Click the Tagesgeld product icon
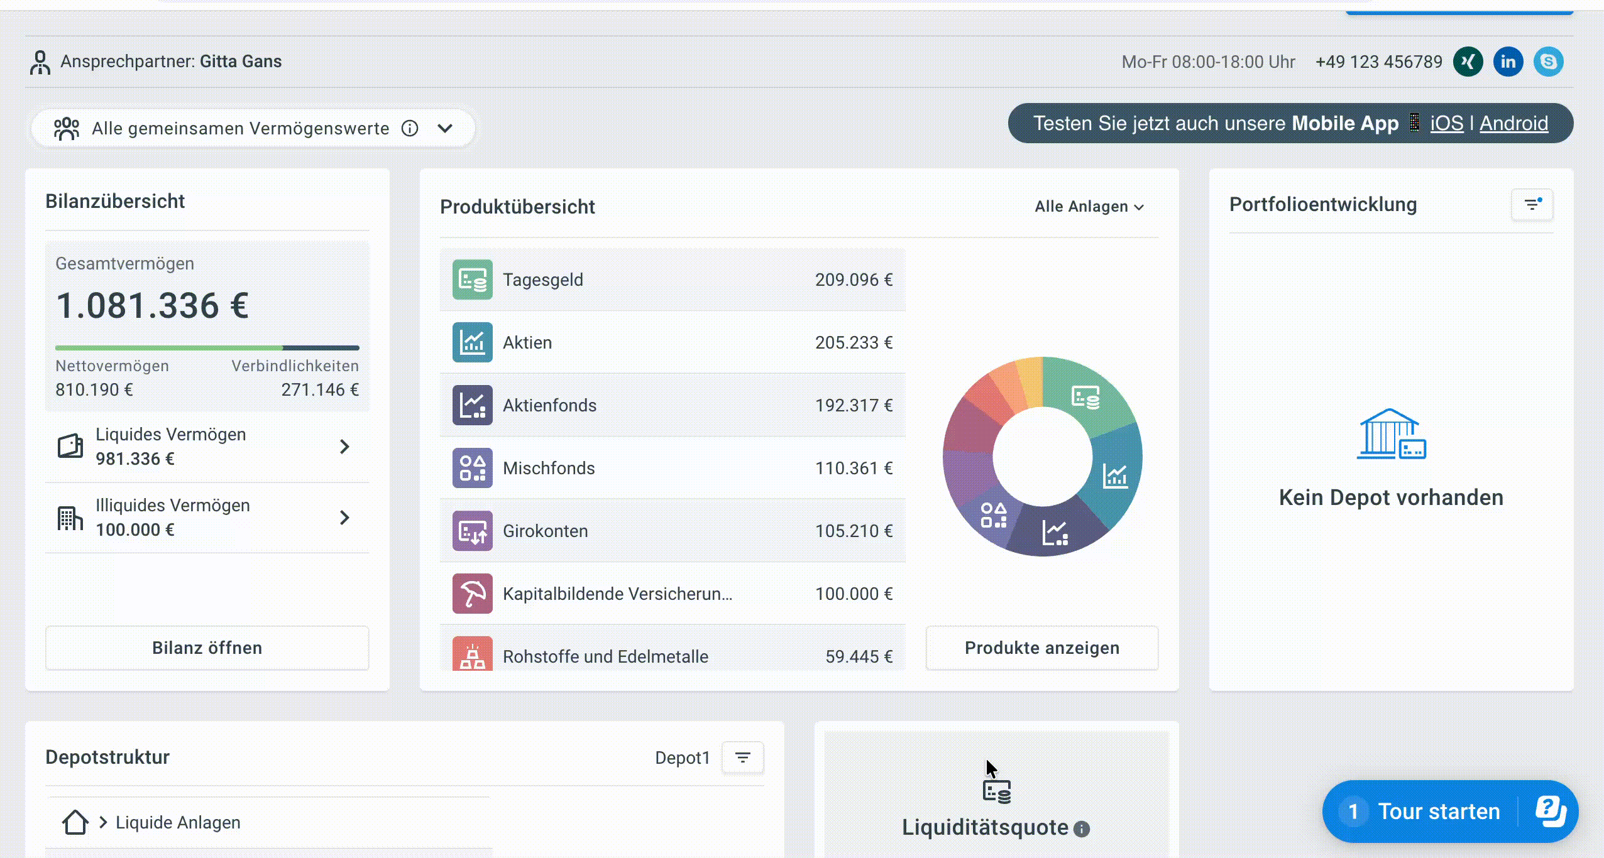1604x858 pixels. 472,280
